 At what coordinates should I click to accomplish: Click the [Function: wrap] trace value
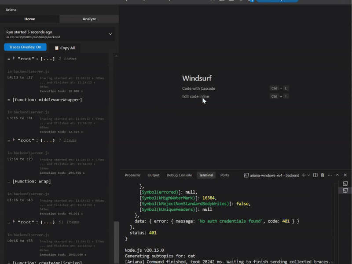31,181
